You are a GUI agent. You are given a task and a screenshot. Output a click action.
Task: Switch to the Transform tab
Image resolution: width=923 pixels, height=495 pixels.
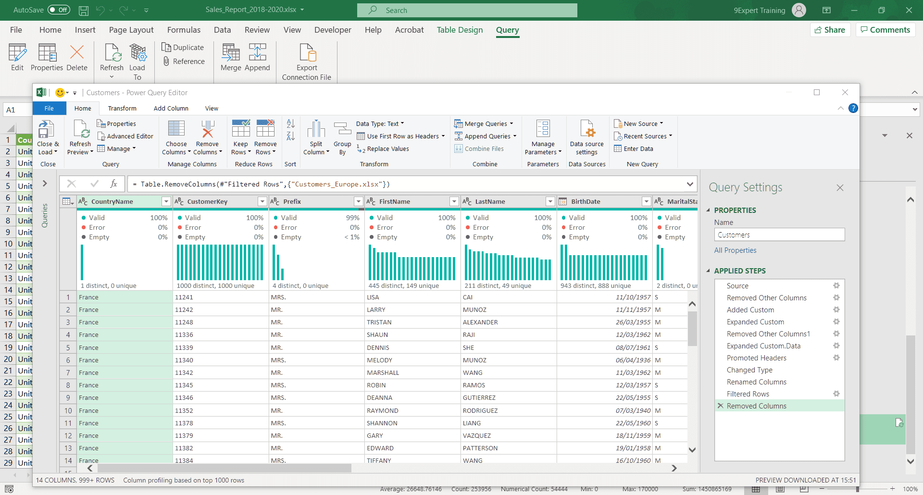(122, 108)
